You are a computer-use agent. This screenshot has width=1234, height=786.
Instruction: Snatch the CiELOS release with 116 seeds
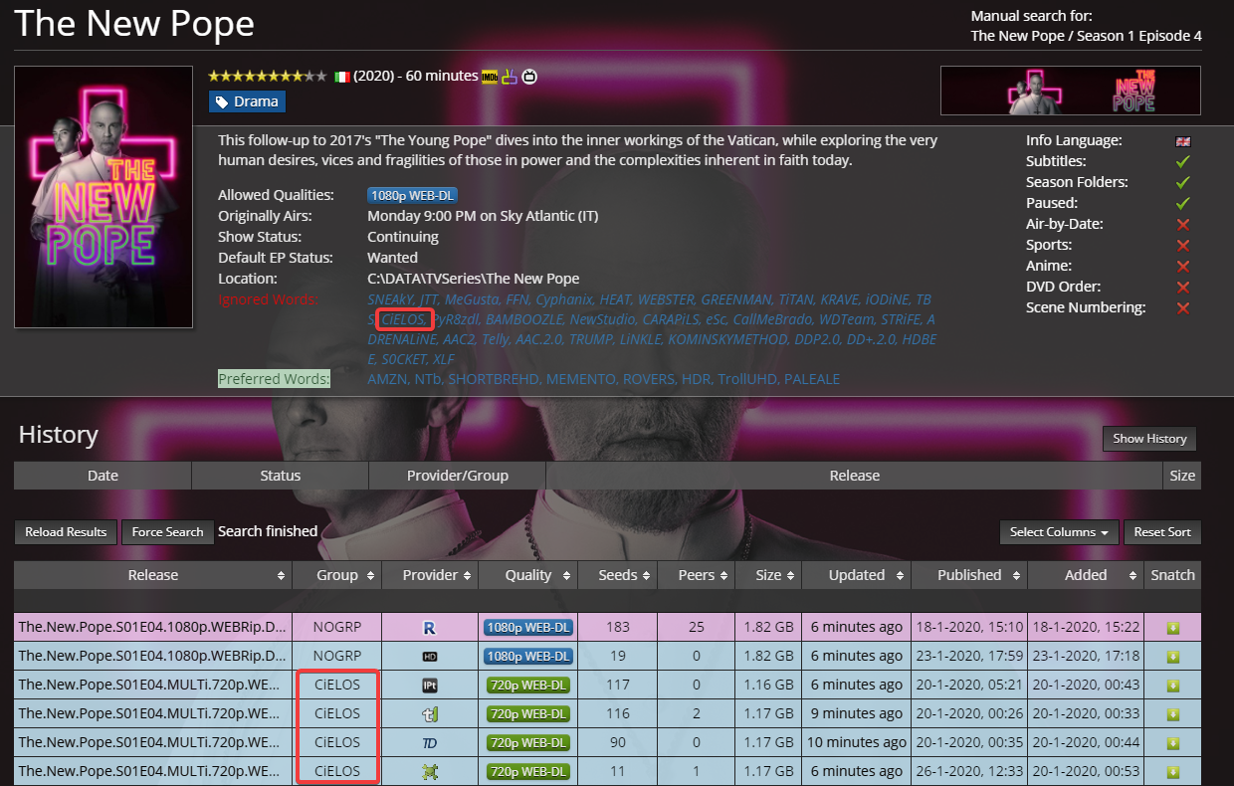tap(1173, 714)
